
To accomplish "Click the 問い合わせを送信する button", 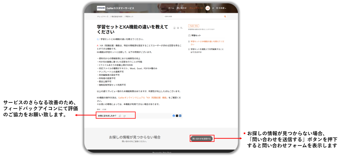I will pyautogui.click(x=201, y=138).
